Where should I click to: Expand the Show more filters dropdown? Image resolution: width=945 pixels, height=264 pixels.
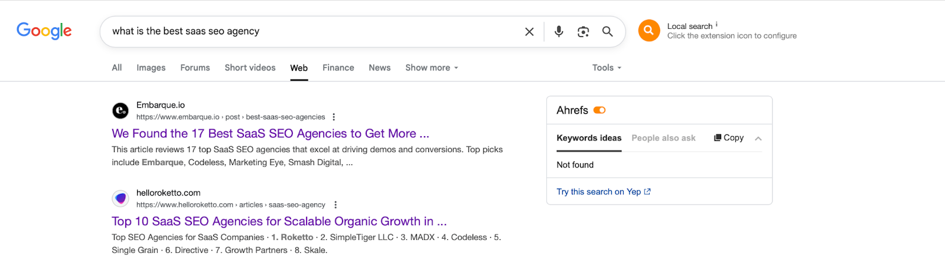point(432,68)
